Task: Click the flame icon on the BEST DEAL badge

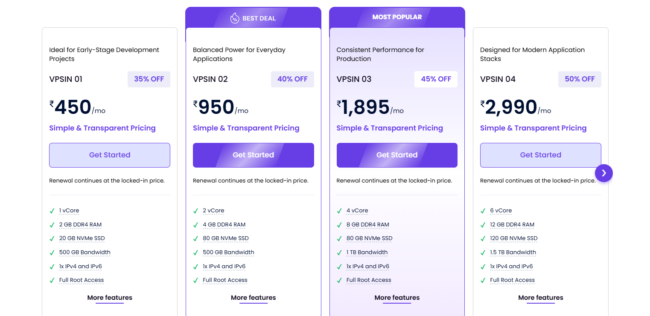Action: 235,17
